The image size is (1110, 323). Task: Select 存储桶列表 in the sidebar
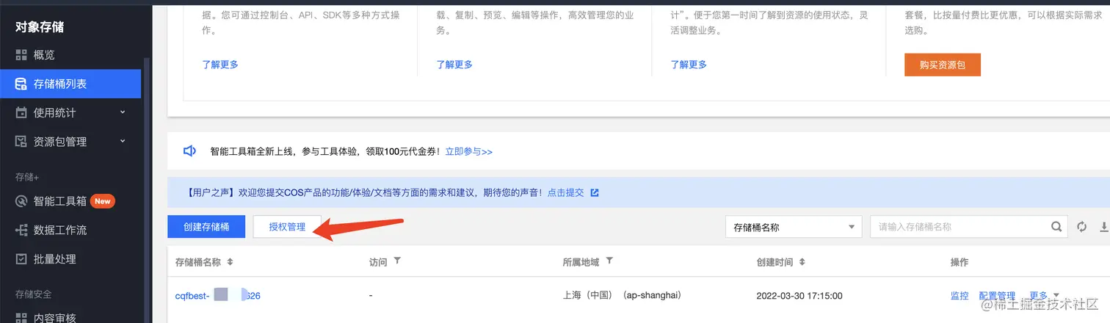[70, 84]
